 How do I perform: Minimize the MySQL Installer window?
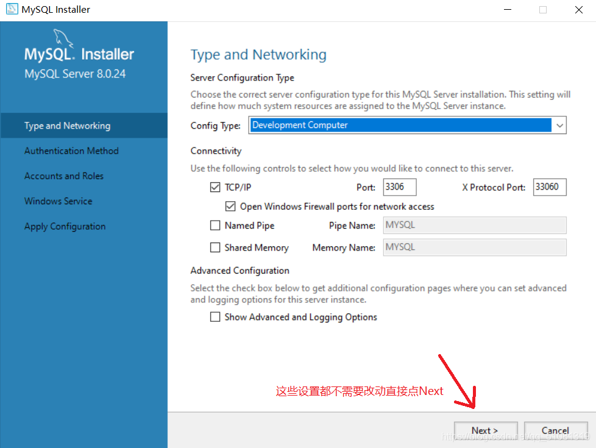click(x=508, y=10)
